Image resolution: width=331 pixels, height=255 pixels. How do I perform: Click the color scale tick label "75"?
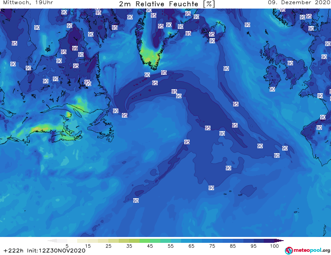point(212,246)
